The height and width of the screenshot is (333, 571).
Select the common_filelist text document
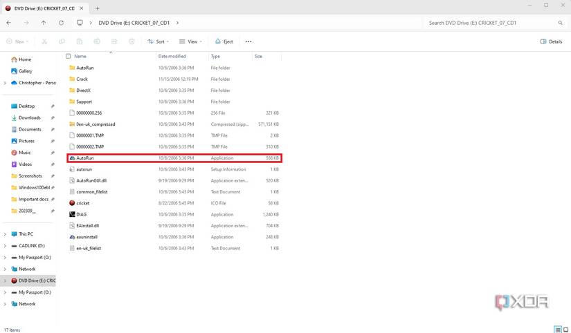[x=174, y=192]
